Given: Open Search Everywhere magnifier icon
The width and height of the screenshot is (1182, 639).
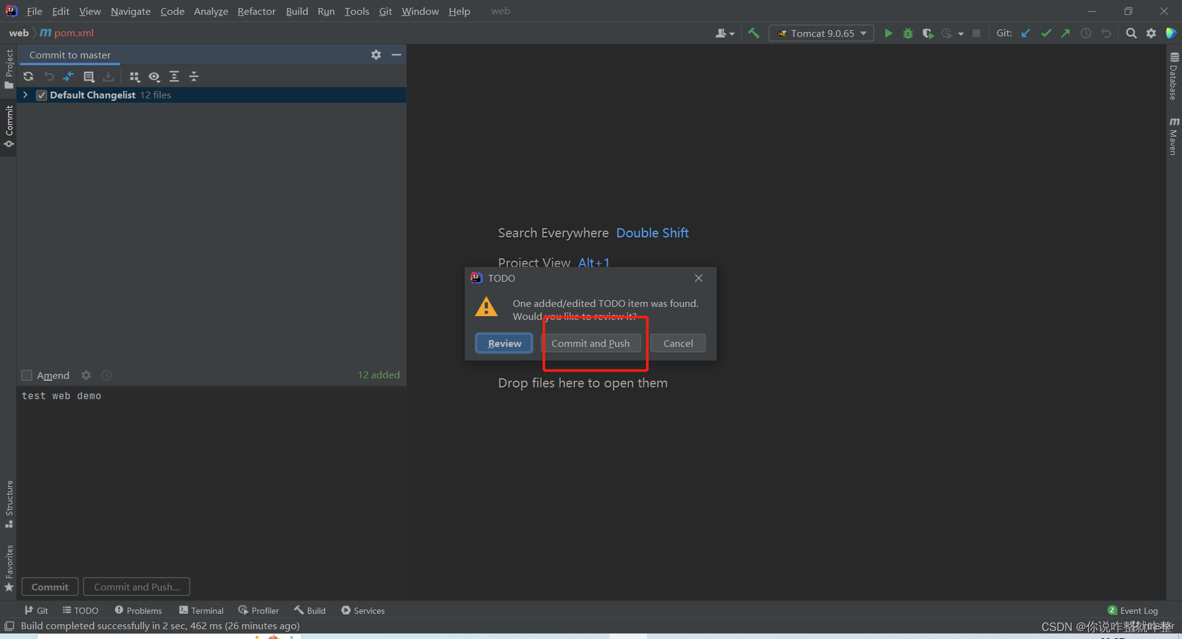Looking at the screenshot, I should (1131, 33).
